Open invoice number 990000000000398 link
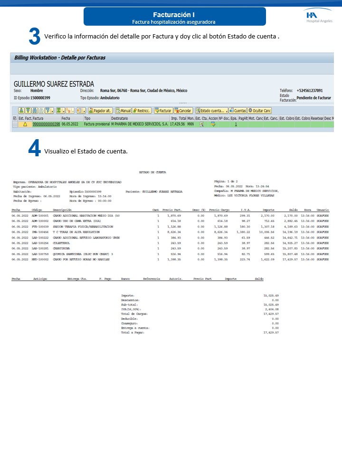The image size is (342, 456). pyautogui.click(x=46, y=124)
